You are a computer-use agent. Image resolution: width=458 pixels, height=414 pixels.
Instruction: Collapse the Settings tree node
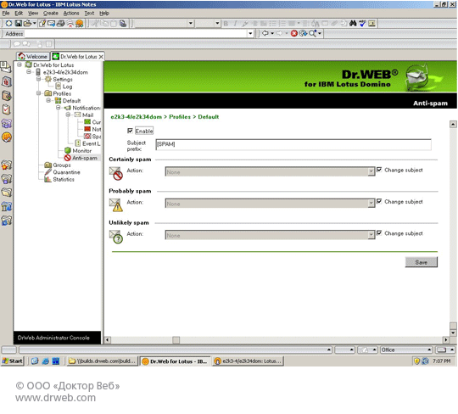[x=38, y=79]
